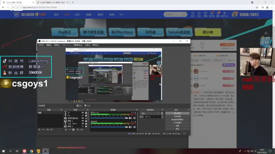
Task: Click the search magnifier on Douyu header
Action: pos(184,14)
